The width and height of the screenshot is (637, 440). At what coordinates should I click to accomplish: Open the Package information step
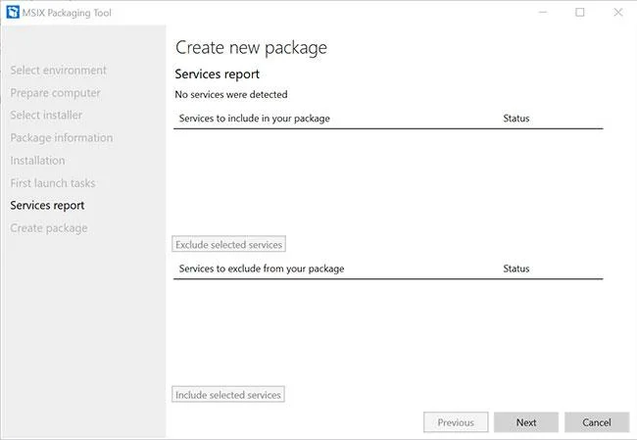(62, 138)
